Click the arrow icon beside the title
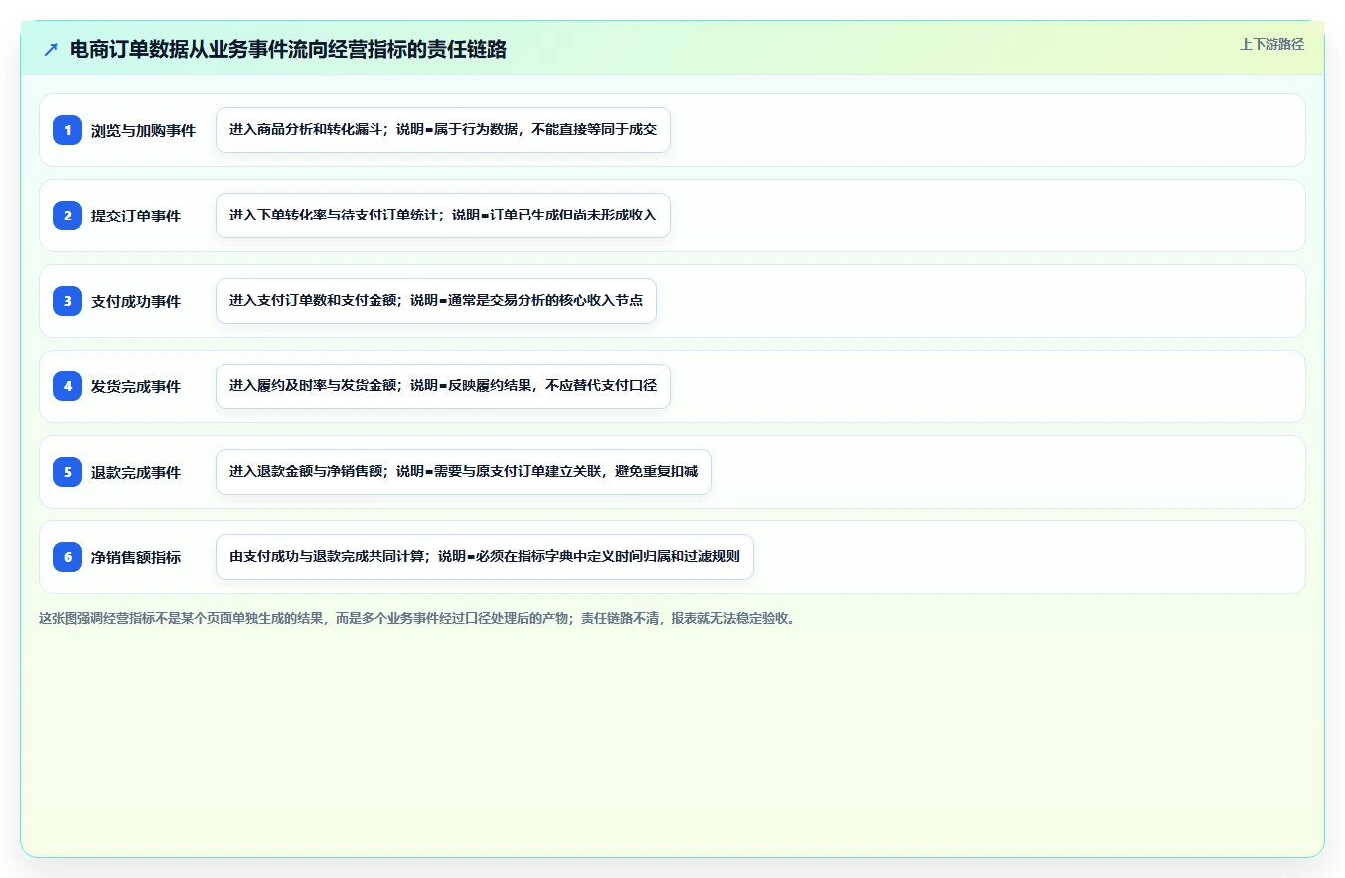Screen dimensions: 1345x878 [x=51, y=49]
